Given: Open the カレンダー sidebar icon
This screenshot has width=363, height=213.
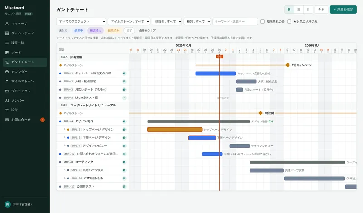Looking at the screenshot, I should [7, 72].
